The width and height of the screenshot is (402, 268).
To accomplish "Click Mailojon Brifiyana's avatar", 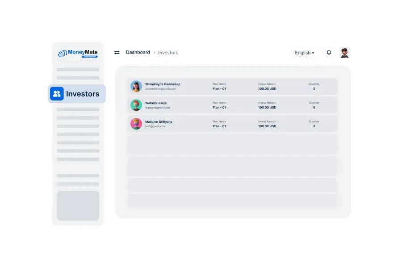I will [x=136, y=124].
